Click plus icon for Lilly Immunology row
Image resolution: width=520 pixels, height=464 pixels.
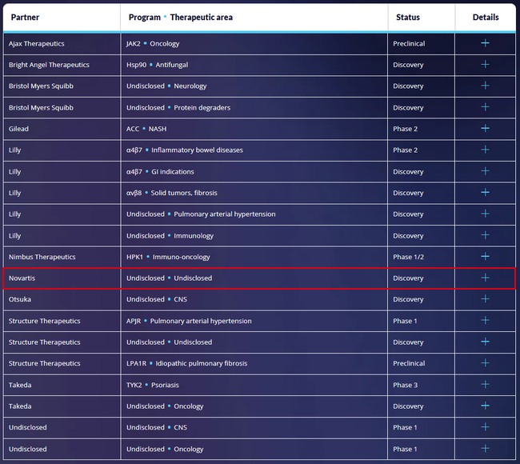[x=485, y=235]
